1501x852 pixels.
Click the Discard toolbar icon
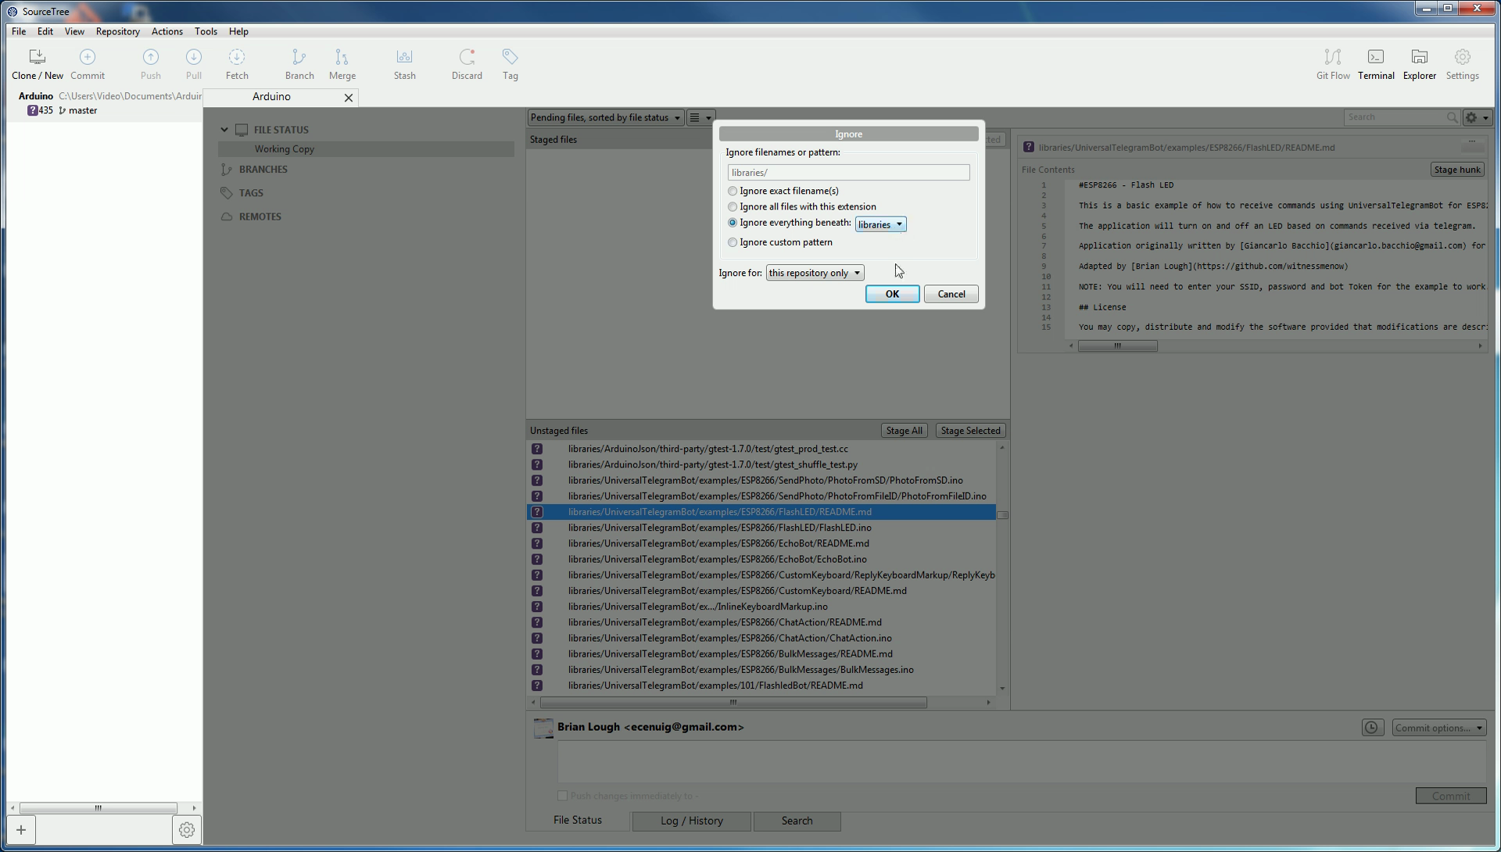point(467,64)
